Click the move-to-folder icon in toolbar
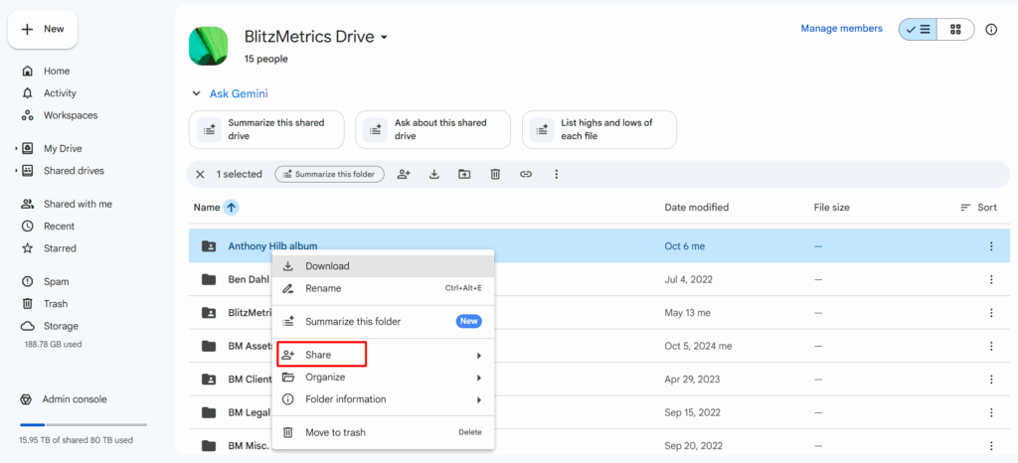Screen dimensions: 1018x463 pyautogui.click(x=464, y=174)
